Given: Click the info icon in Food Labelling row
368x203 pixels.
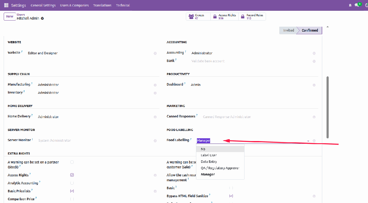Looking at the screenshot, I should tap(314, 141).
